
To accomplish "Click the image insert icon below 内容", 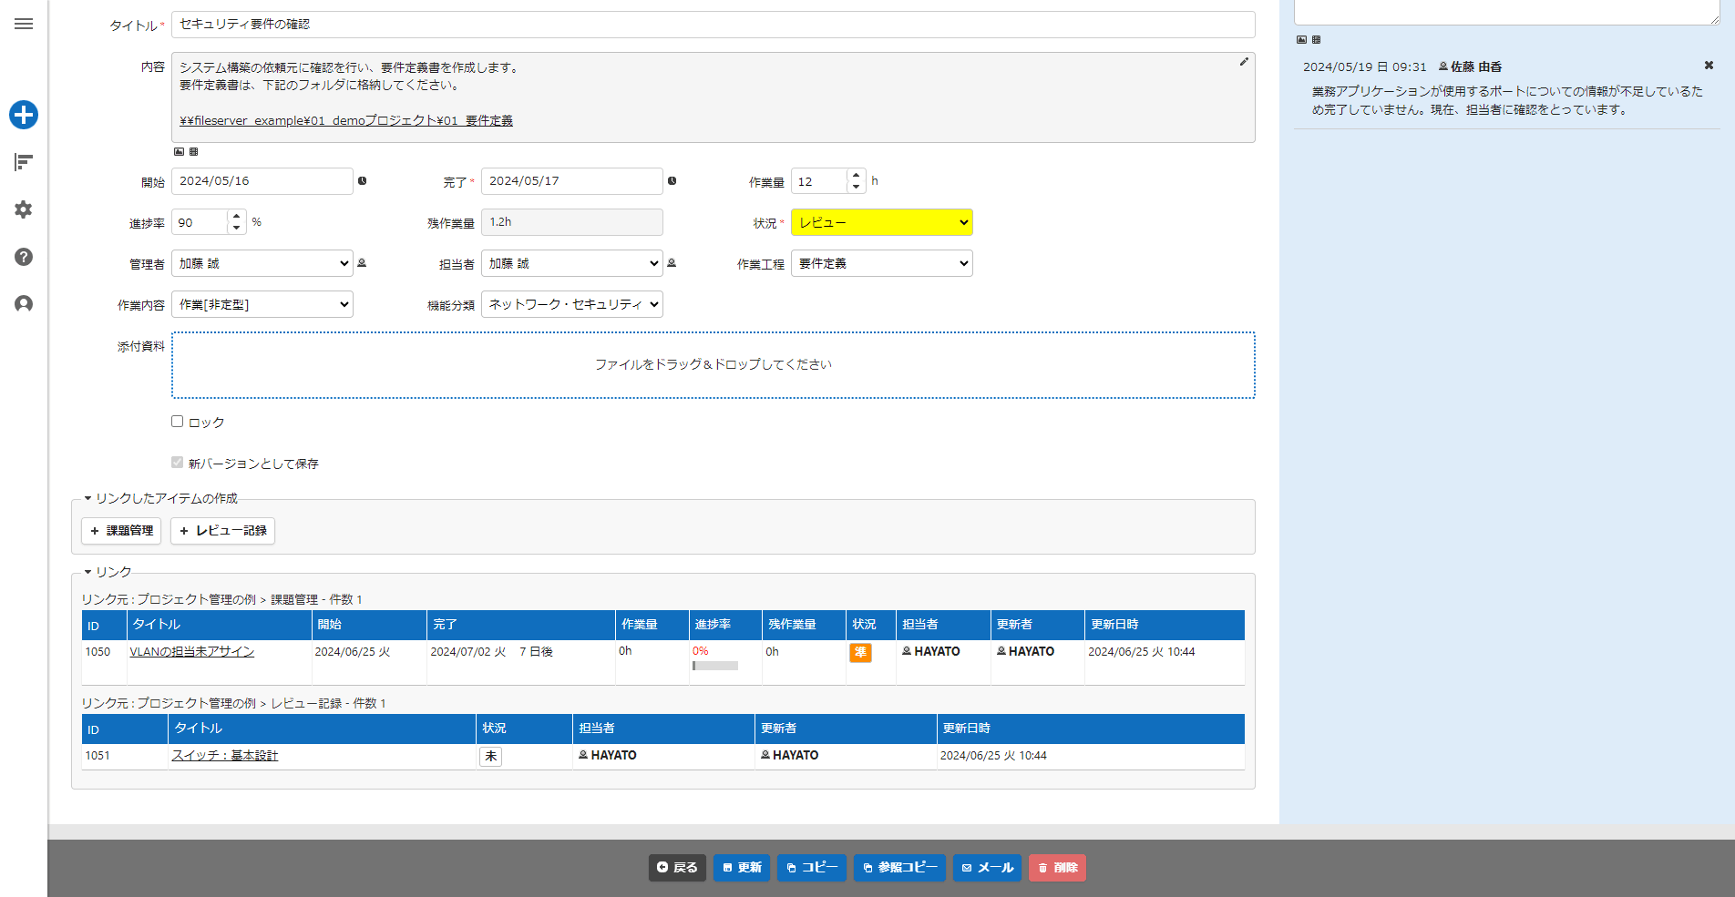I will point(180,152).
